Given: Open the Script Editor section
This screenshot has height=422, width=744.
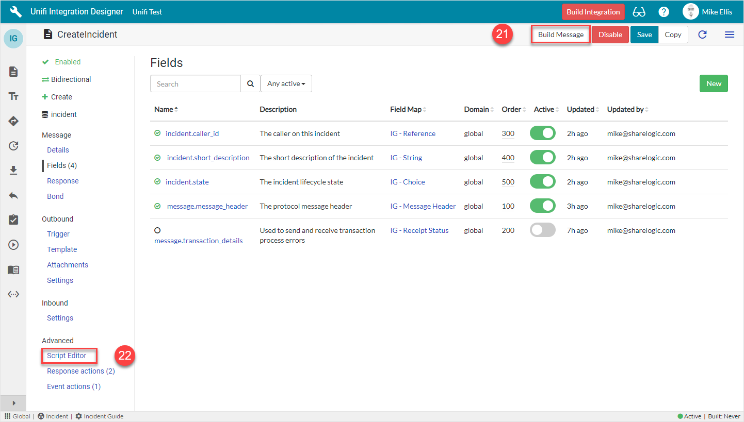Looking at the screenshot, I should (67, 356).
